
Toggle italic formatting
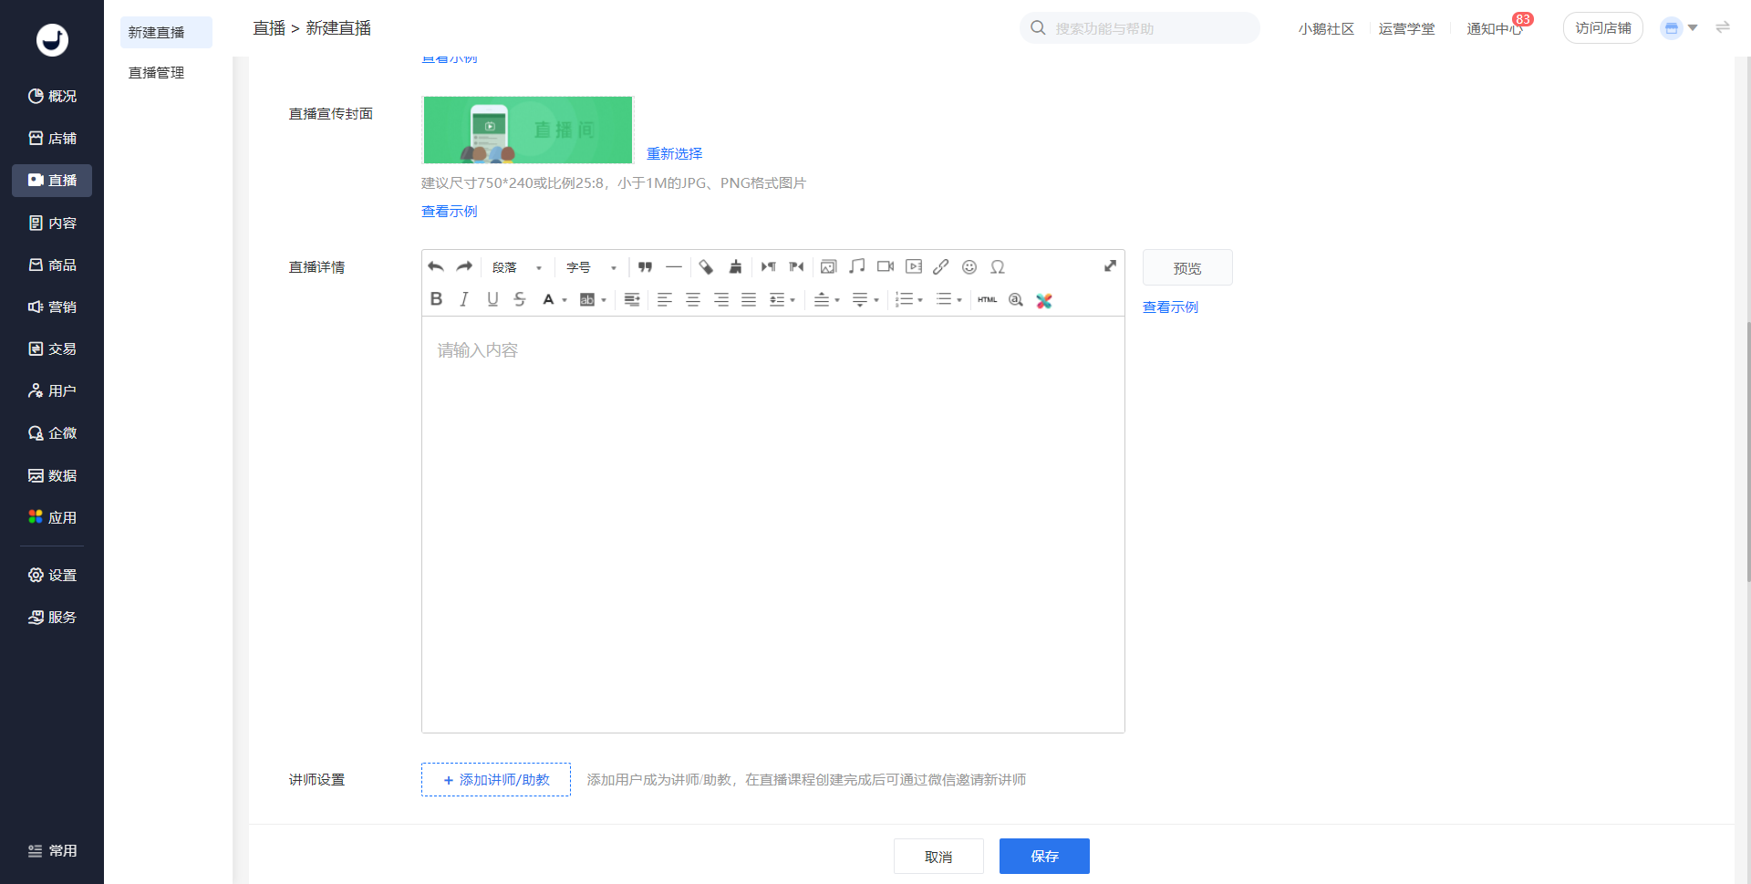pyautogui.click(x=464, y=299)
